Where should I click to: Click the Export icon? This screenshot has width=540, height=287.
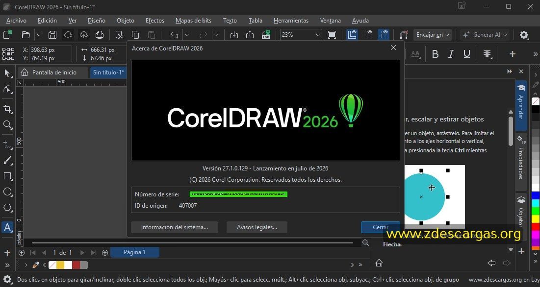click(x=250, y=35)
